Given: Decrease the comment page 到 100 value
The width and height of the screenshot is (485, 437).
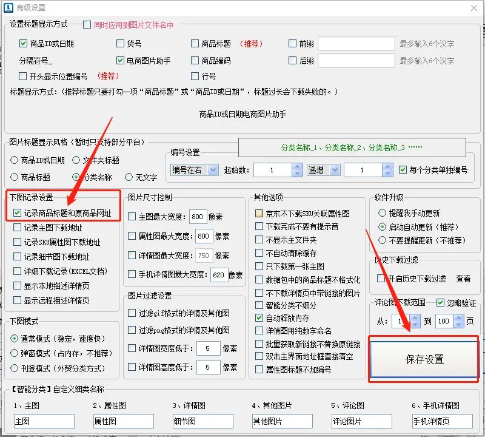Looking at the screenshot, I should 459,324.
